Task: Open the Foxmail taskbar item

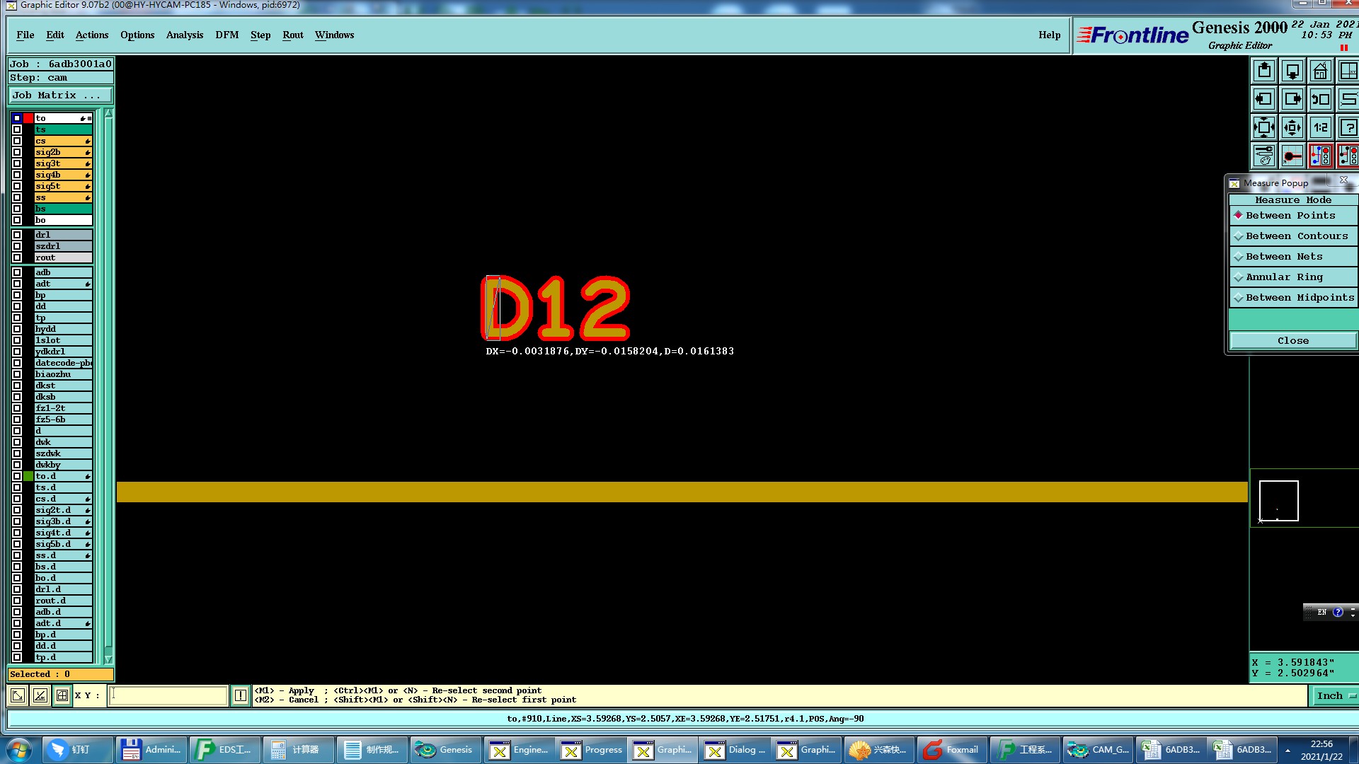Action: (x=951, y=750)
